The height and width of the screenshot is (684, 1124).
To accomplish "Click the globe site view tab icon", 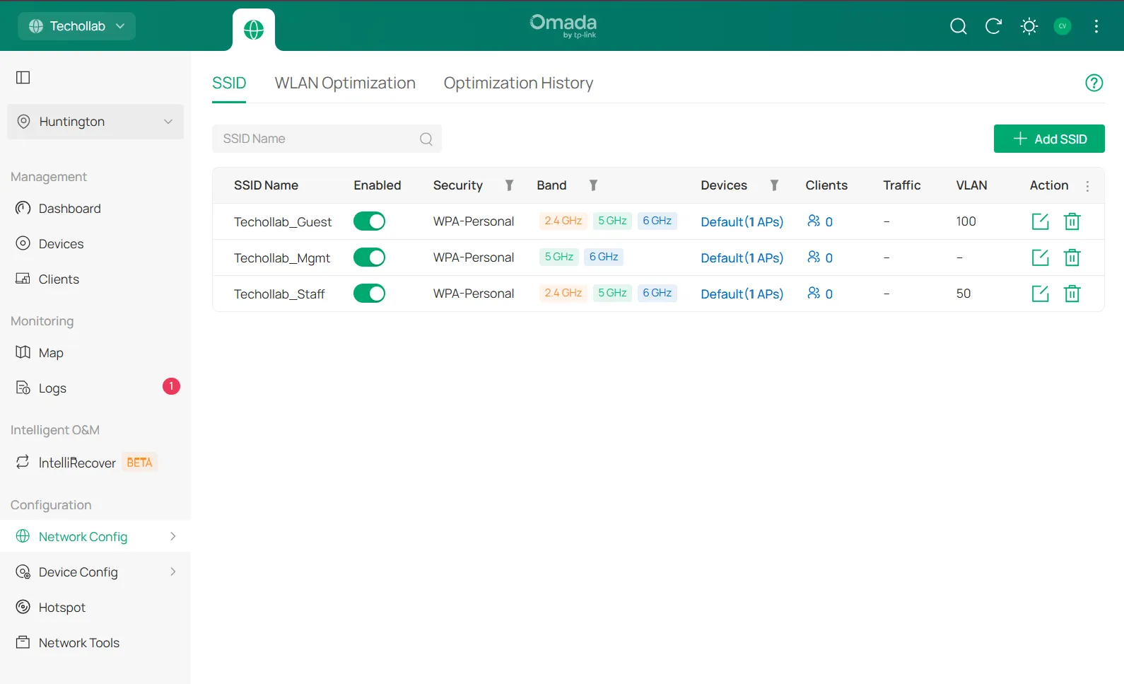I will click(x=254, y=30).
